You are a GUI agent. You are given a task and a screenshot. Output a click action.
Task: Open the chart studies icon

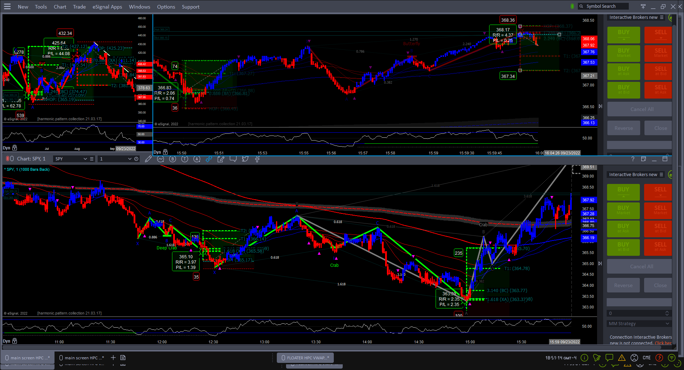161,159
